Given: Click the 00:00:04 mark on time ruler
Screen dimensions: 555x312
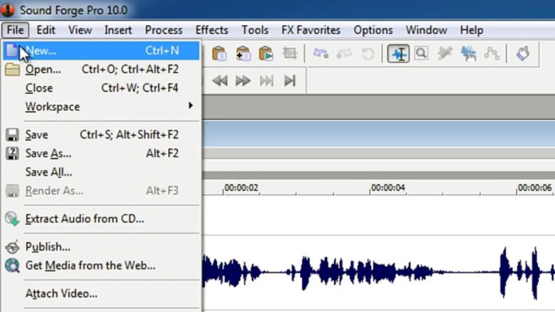Looking at the screenshot, I should click(x=388, y=188).
